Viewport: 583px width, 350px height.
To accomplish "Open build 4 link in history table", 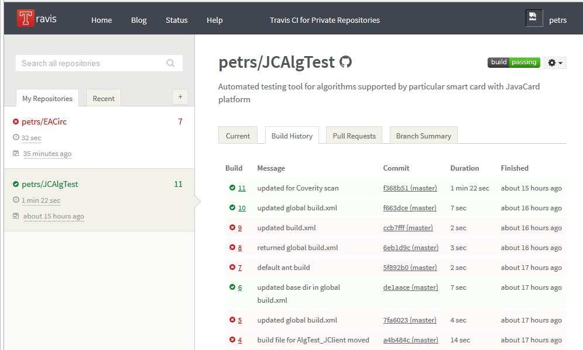I will tap(239, 340).
